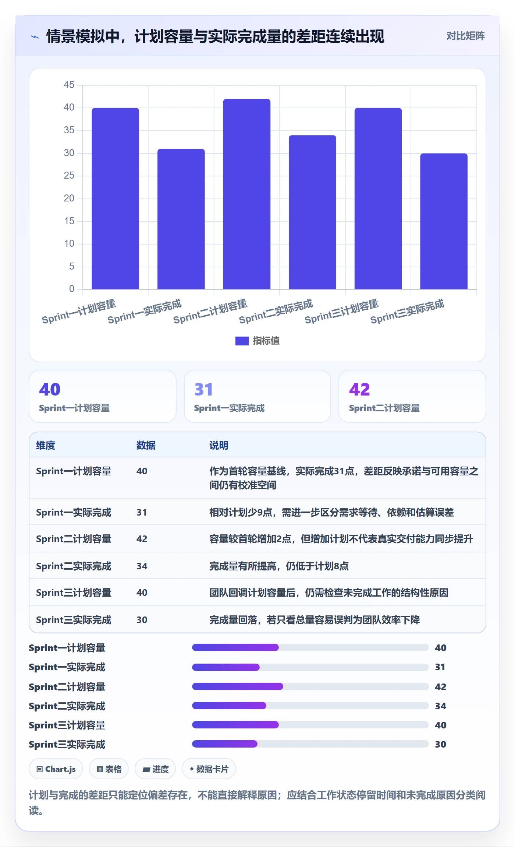Click table cell Sprint一实际完成
Viewport: 515px width, 847px height.
pos(74,512)
